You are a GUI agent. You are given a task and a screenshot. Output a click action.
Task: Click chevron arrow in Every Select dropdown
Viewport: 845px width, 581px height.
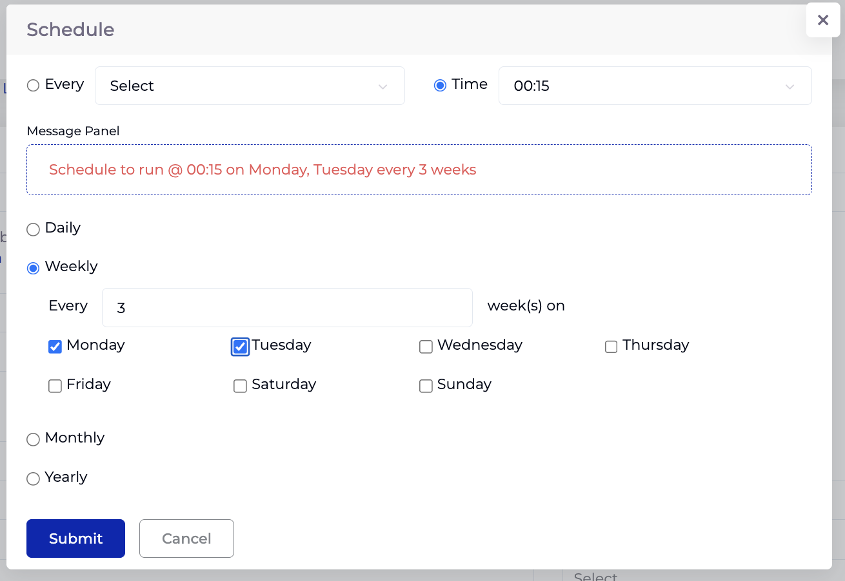[x=383, y=87]
